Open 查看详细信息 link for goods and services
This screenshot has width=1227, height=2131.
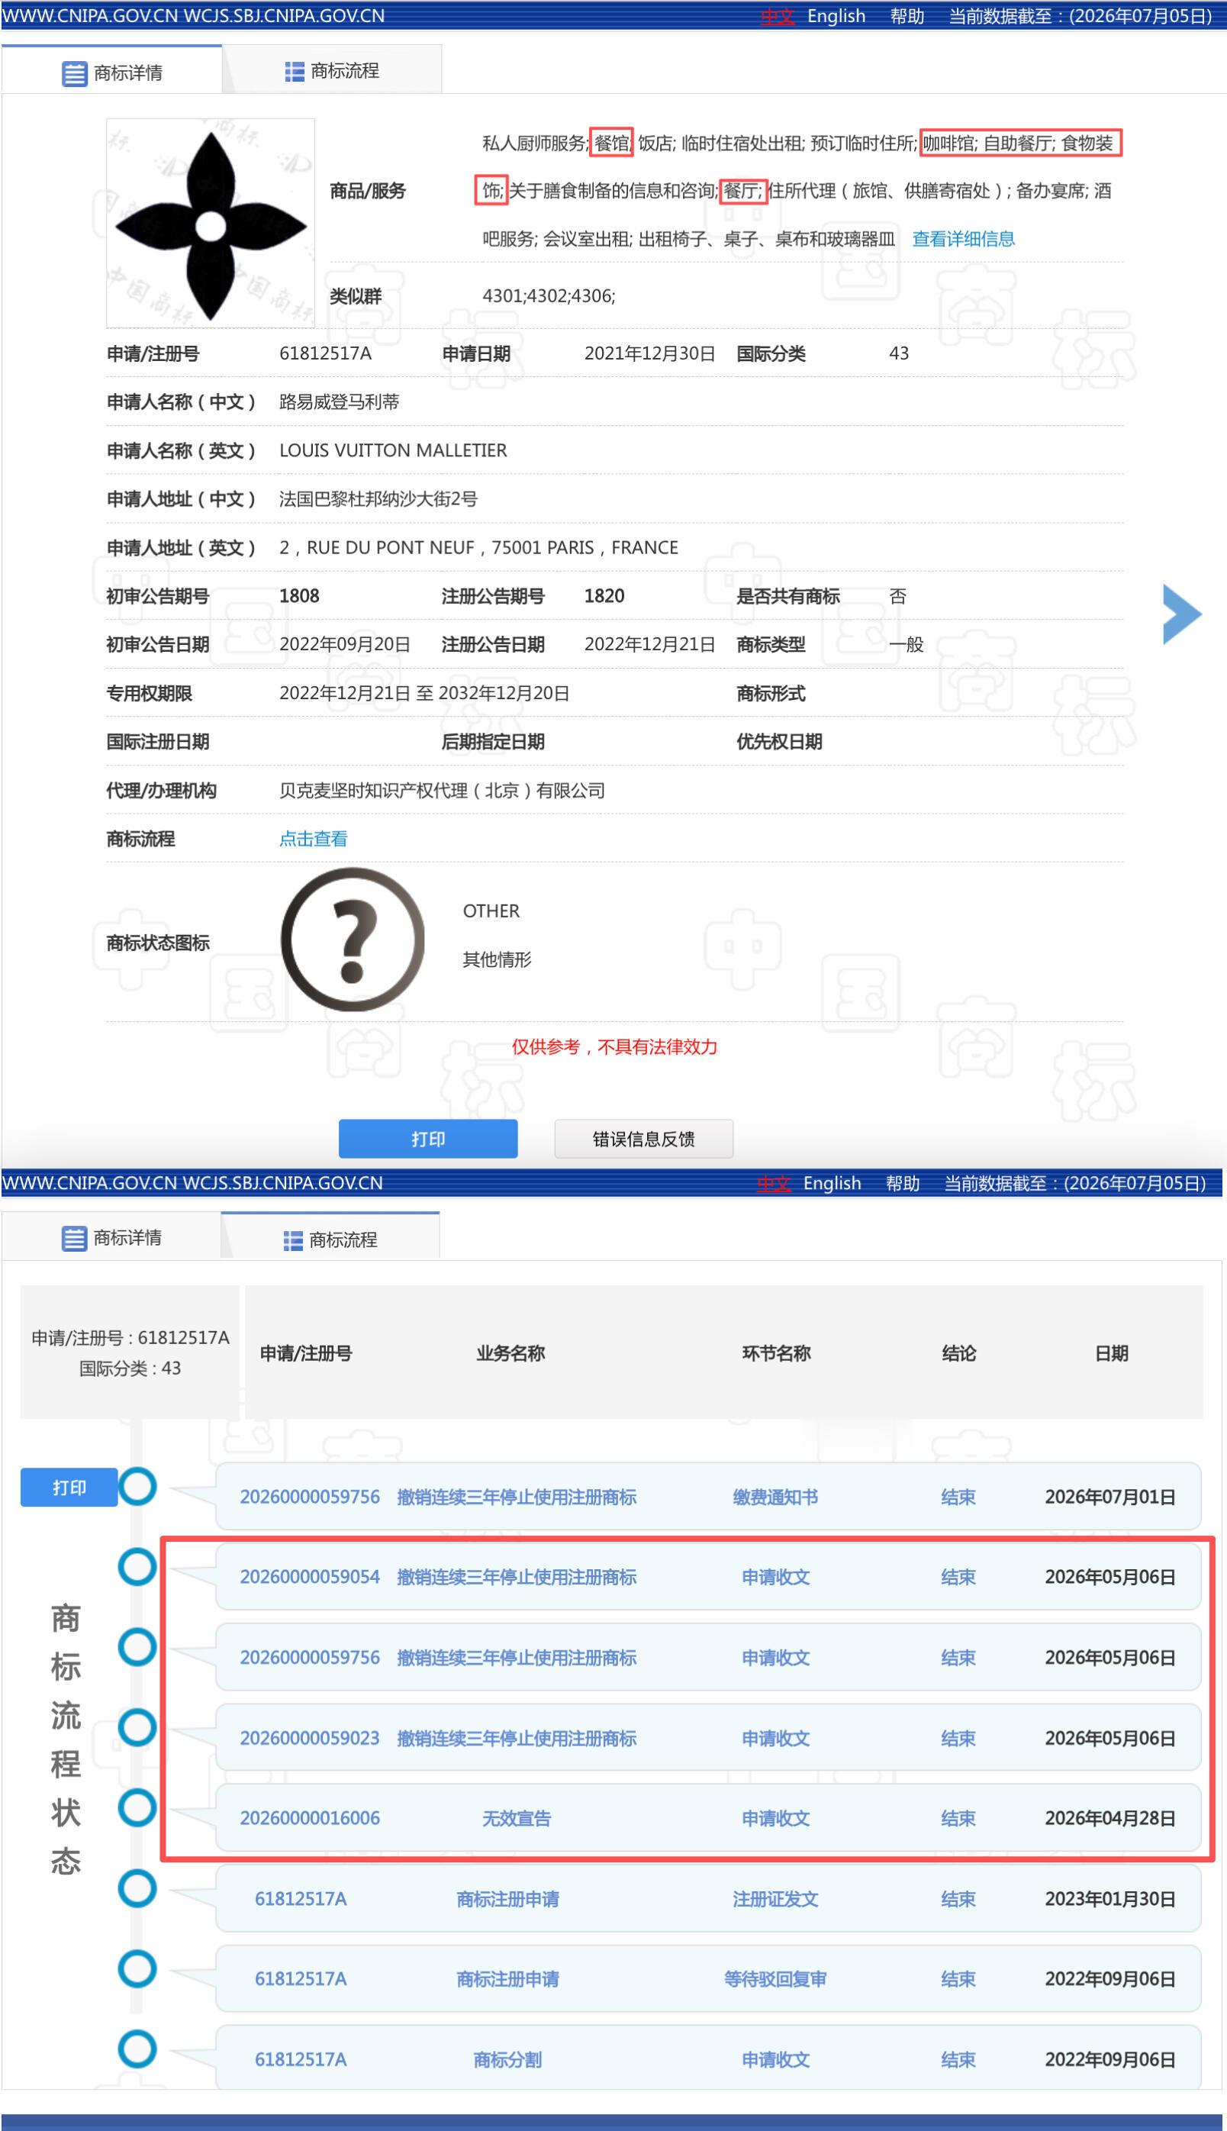[x=963, y=239]
